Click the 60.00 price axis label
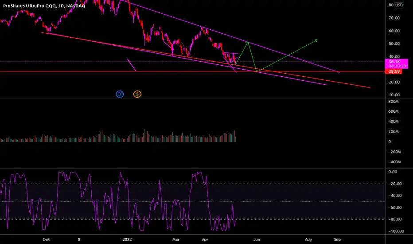The width and height of the screenshot is (413, 244). tap(394, 31)
